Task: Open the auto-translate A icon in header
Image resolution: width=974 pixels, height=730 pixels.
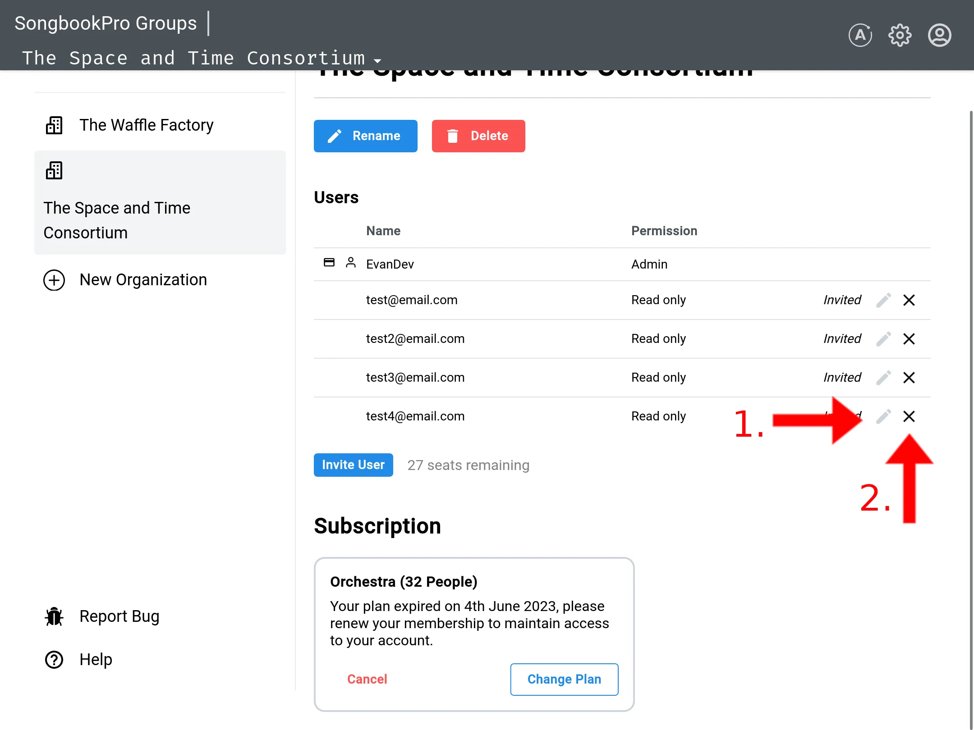Action: [860, 35]
